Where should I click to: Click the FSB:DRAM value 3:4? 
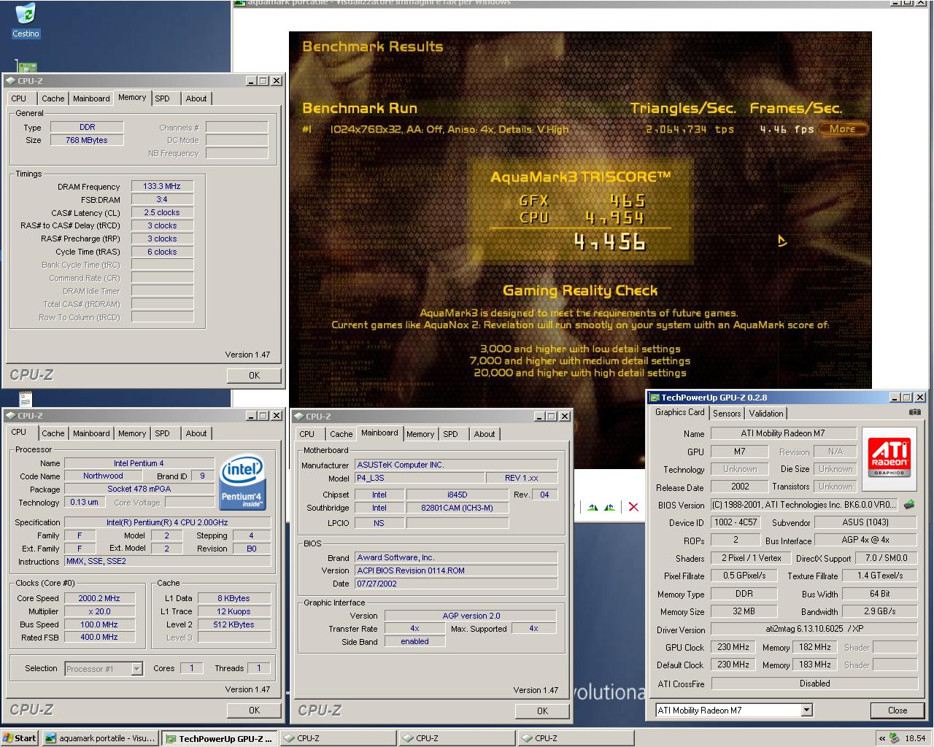[x=162, y=199]
